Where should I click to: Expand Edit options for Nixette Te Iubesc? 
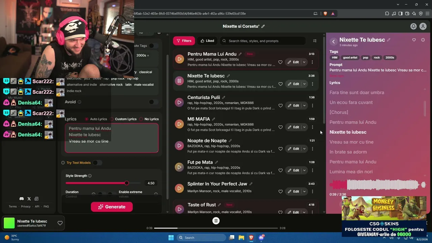click(x=304, y=84)
